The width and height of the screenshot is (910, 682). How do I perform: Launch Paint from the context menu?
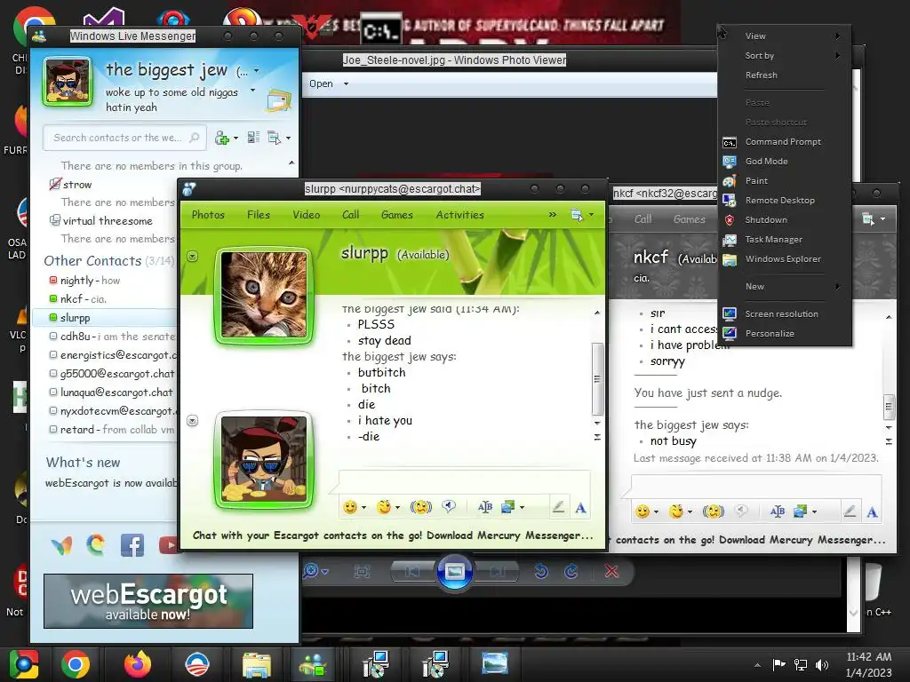point(756,181)
